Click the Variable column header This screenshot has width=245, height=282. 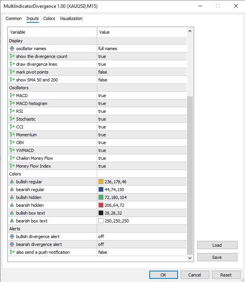53,32
